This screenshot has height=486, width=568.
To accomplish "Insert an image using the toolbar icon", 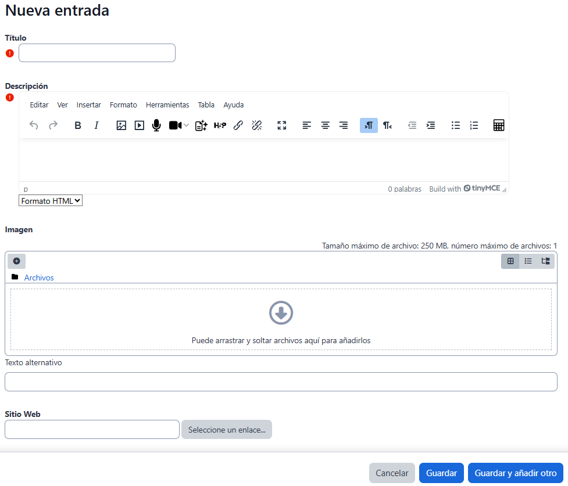I will click(121, 125).
